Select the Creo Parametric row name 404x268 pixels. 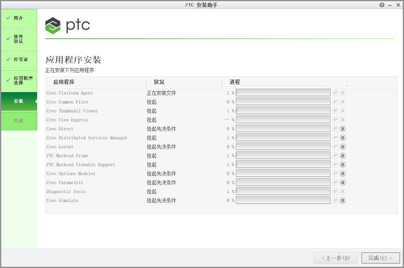64,182
